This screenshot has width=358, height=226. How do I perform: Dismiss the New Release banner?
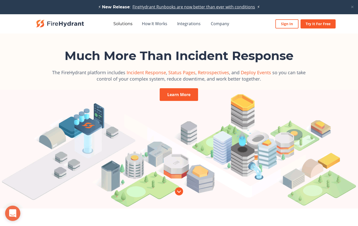pos(352,7)
